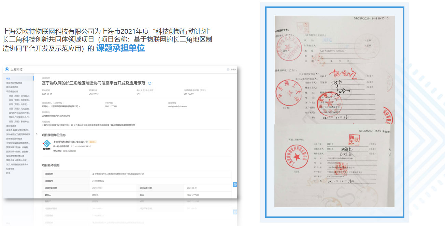Open 项目预算表 in the sidebar

[11, 126]
